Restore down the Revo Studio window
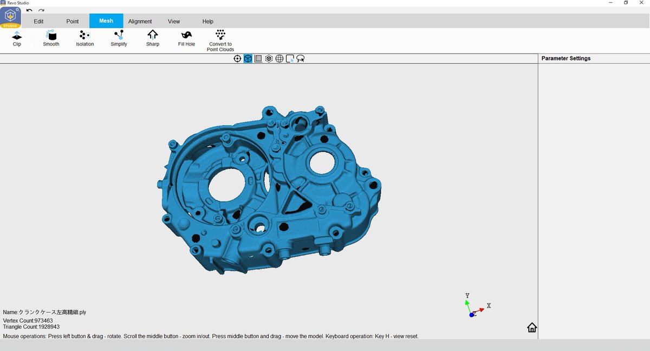 pos(626,3)
